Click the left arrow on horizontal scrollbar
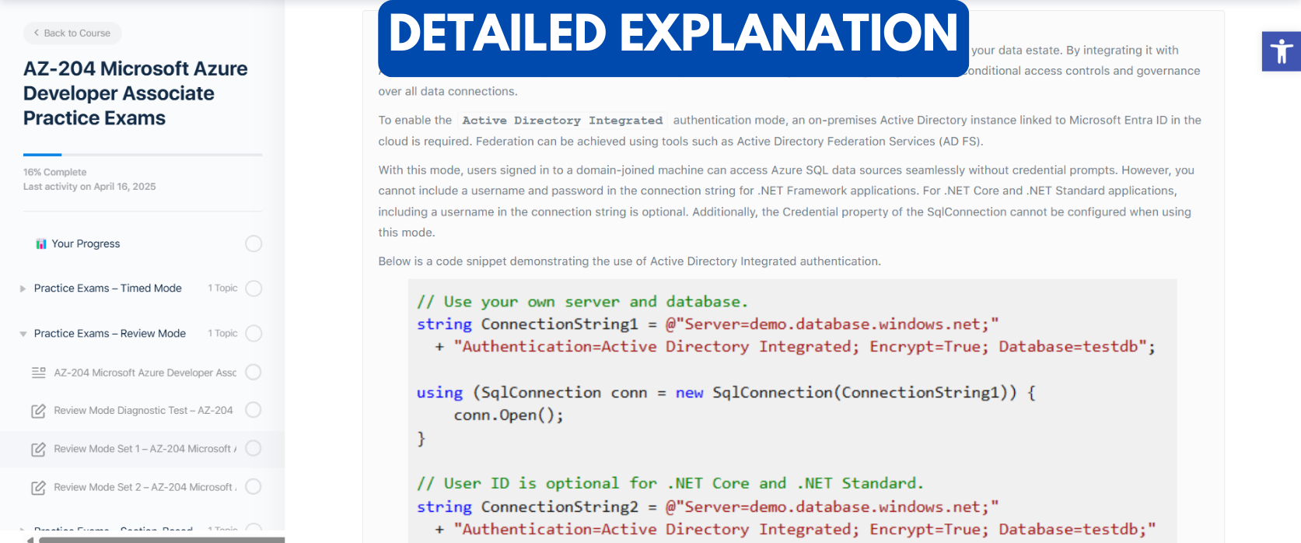 30,539
